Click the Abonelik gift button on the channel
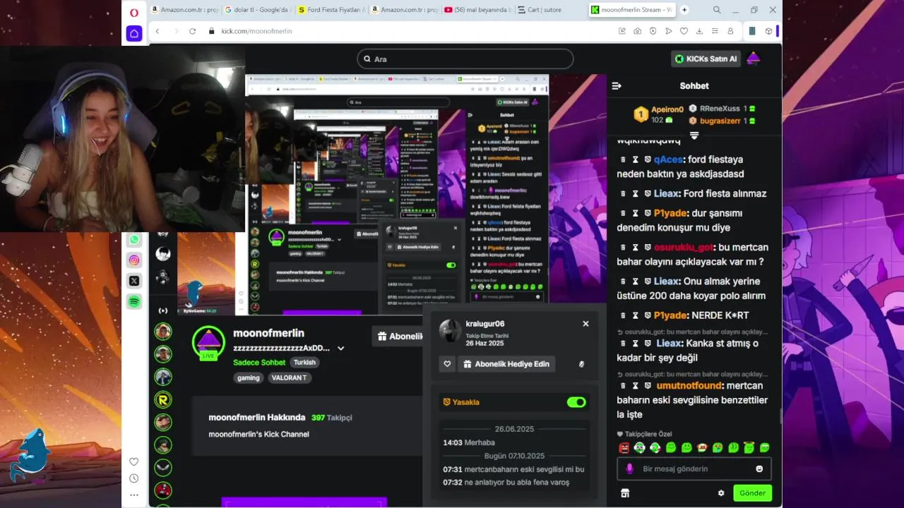The height and width of the screenshot is (508, 904). coord(399,337)
